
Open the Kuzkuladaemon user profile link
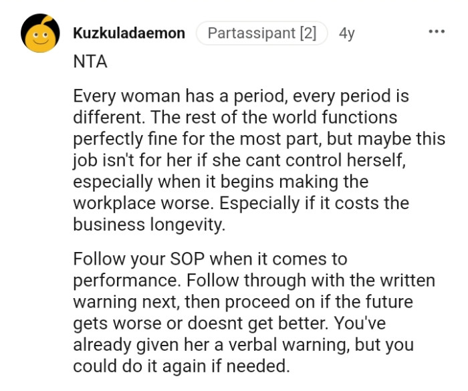129,33
